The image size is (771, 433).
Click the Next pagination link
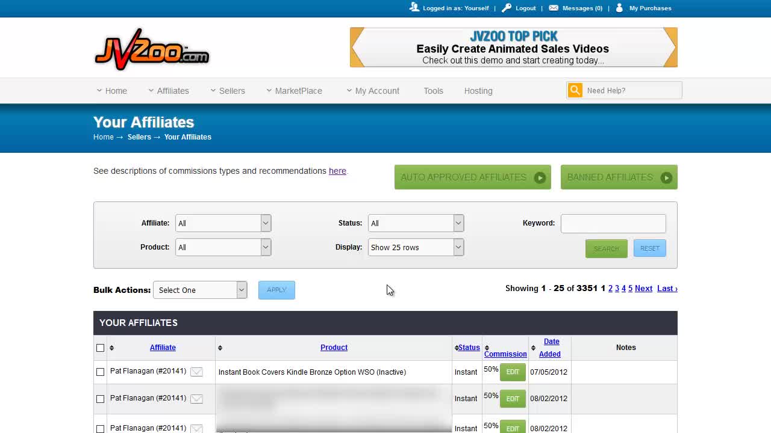(643, 289)
